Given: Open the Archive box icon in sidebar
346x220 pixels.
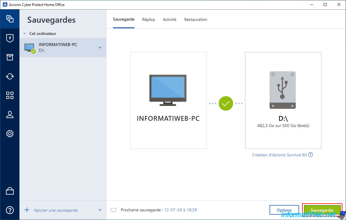Looking at the screenshot, I should [x=10, y=57].
